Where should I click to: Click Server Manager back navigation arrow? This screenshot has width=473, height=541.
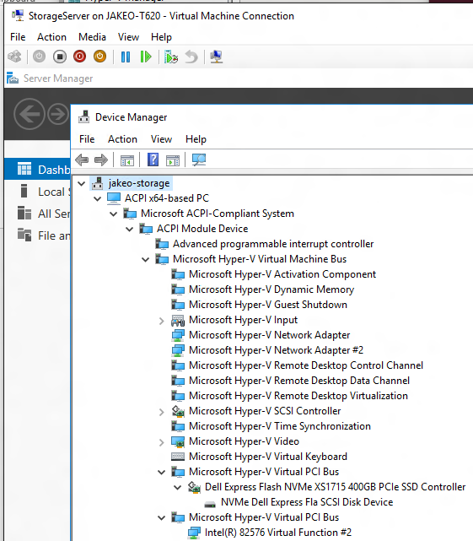tap(30, 114)
